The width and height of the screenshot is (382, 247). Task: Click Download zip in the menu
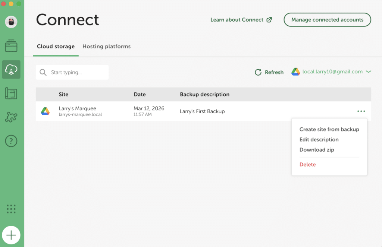[317, 150]
